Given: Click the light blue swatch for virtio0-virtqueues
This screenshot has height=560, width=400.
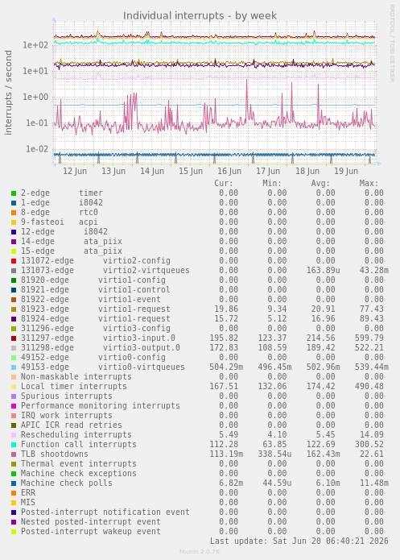Looking at the screenshot, I should coord(14,367).
